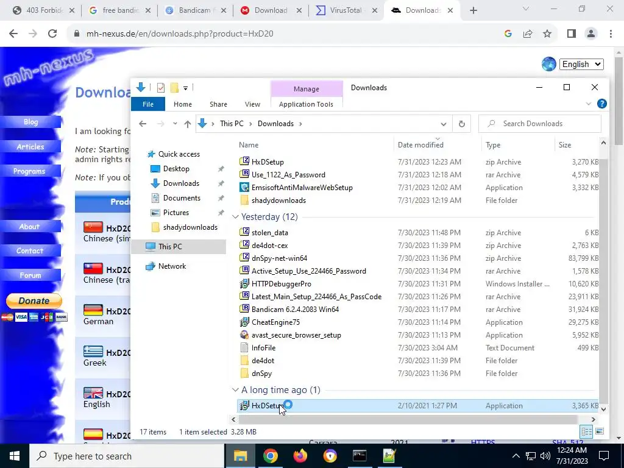Open Explorer help question mark
This screenshot has height=468, width=624.
click(601, 104)
